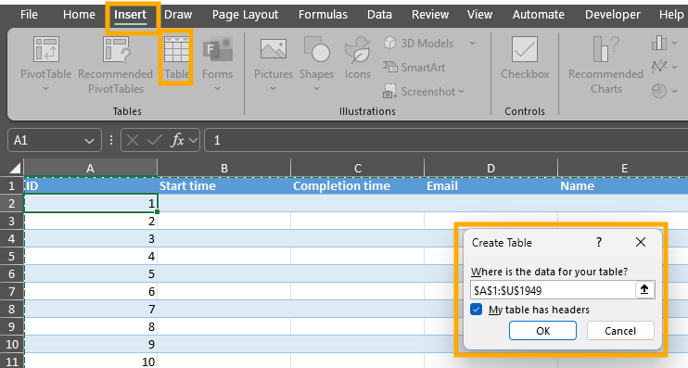Expand the Screenshot dropdown arrow
The height and width of the screenshot is (368, 688).
[x=461, y=92]
